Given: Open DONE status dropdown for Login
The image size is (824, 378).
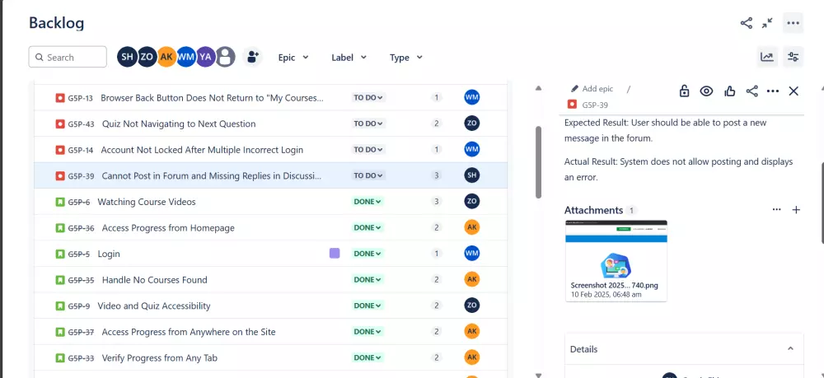Looking at the screenshot, I should pos(368,254).
